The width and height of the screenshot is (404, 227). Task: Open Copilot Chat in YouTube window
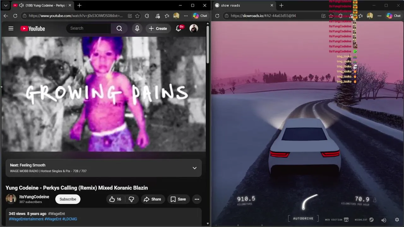tap(200, 16)
